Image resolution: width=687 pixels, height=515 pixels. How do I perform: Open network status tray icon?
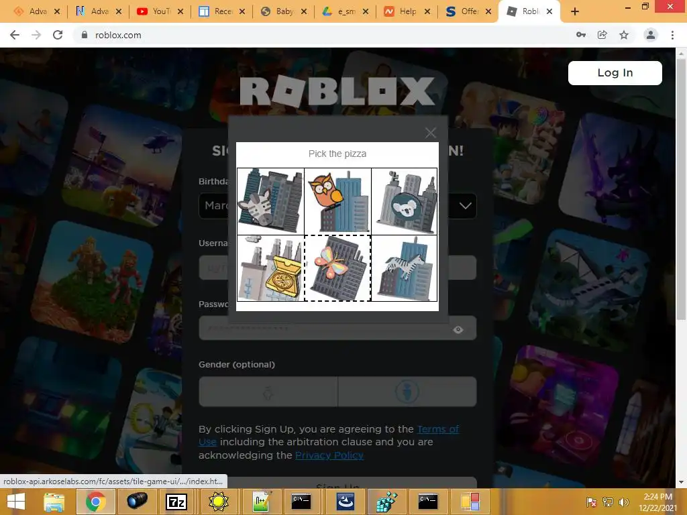(608, 502)
